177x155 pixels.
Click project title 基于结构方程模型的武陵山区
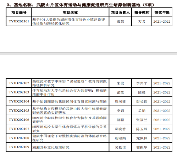tap(69, 111)
